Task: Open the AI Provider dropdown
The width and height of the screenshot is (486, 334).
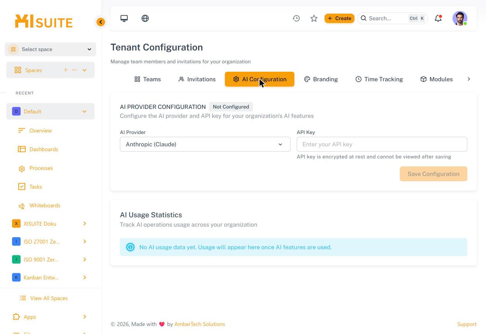Action: (205, 144)
